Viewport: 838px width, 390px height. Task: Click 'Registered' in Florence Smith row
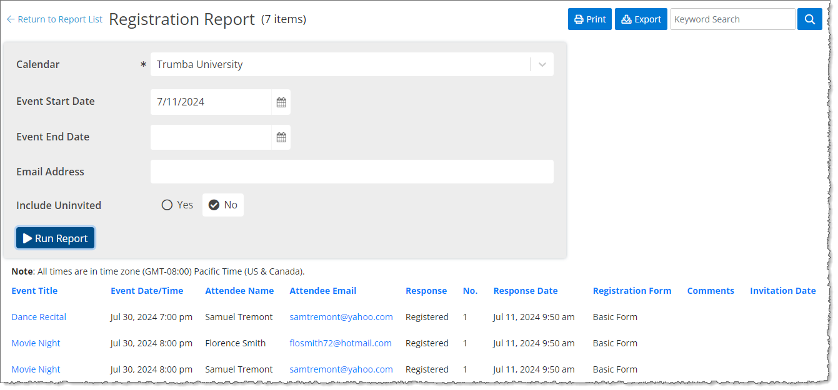427,343
